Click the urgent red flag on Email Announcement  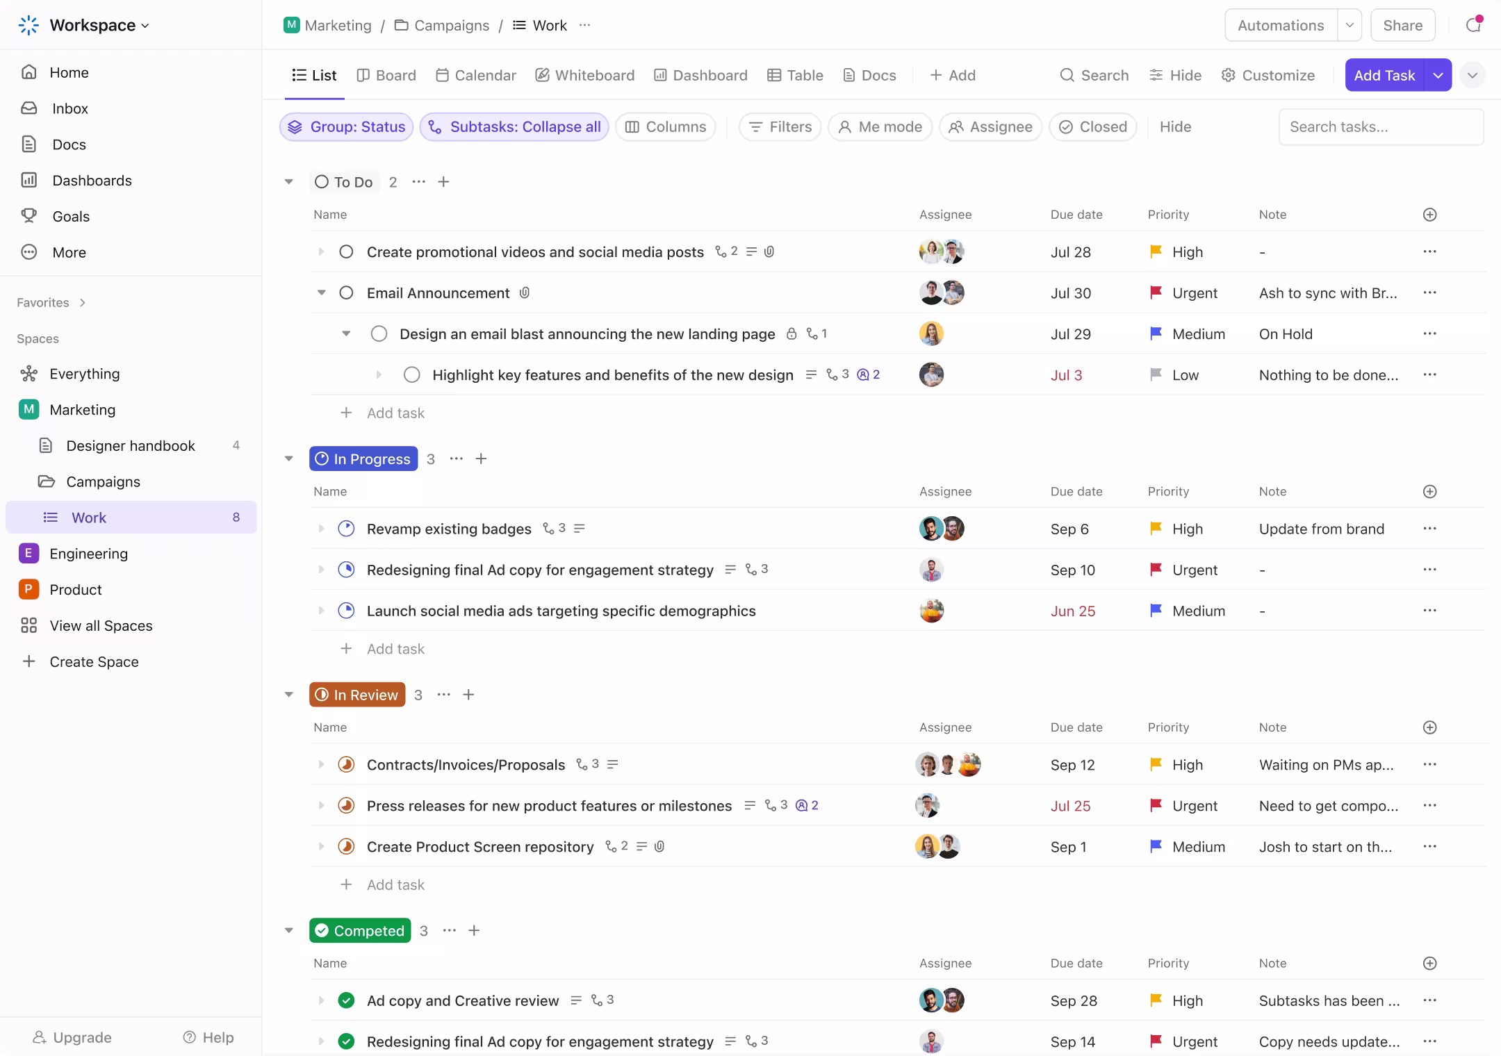coord(1156,293)
